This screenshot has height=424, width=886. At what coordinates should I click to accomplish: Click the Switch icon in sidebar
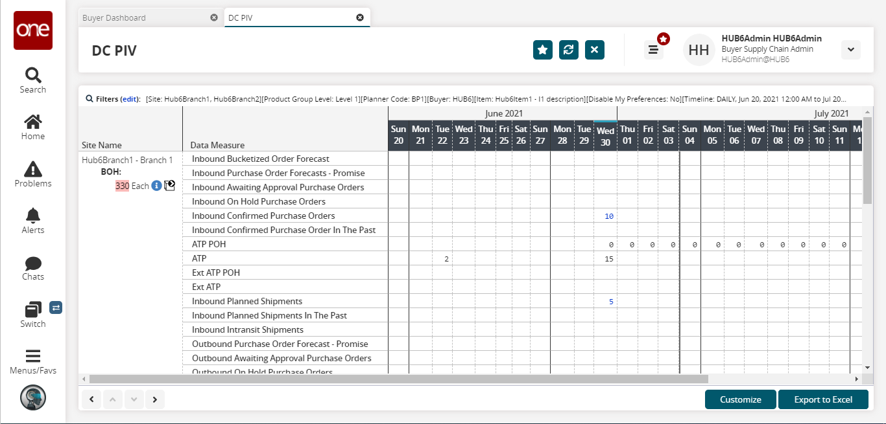click(x=33, y=315)
